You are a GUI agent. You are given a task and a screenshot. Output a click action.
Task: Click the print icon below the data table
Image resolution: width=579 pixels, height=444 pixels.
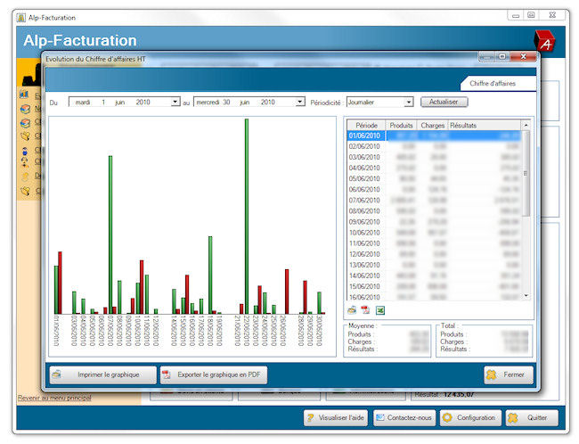pos(352,310)
